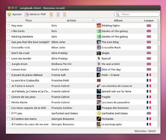The image size is (166, 140).
Task: Click the UK flag on the Hey man row
Action: [x=149, y=26]
